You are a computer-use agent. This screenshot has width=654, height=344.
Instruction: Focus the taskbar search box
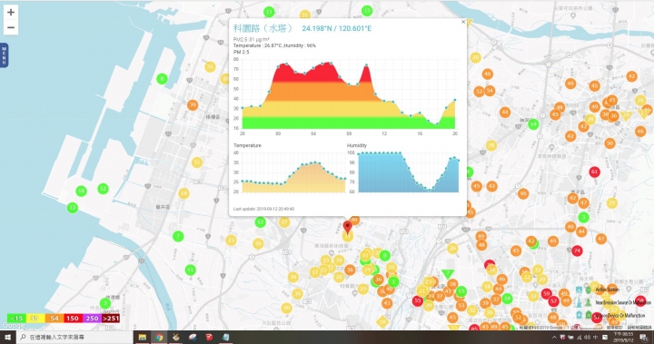click(x=75, y=337)
